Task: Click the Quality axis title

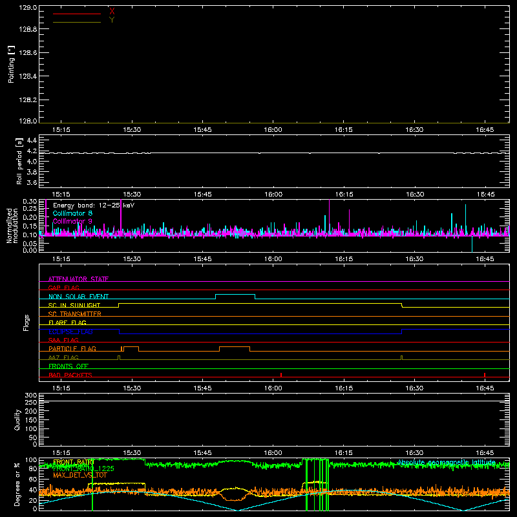Action: [17, 419]
